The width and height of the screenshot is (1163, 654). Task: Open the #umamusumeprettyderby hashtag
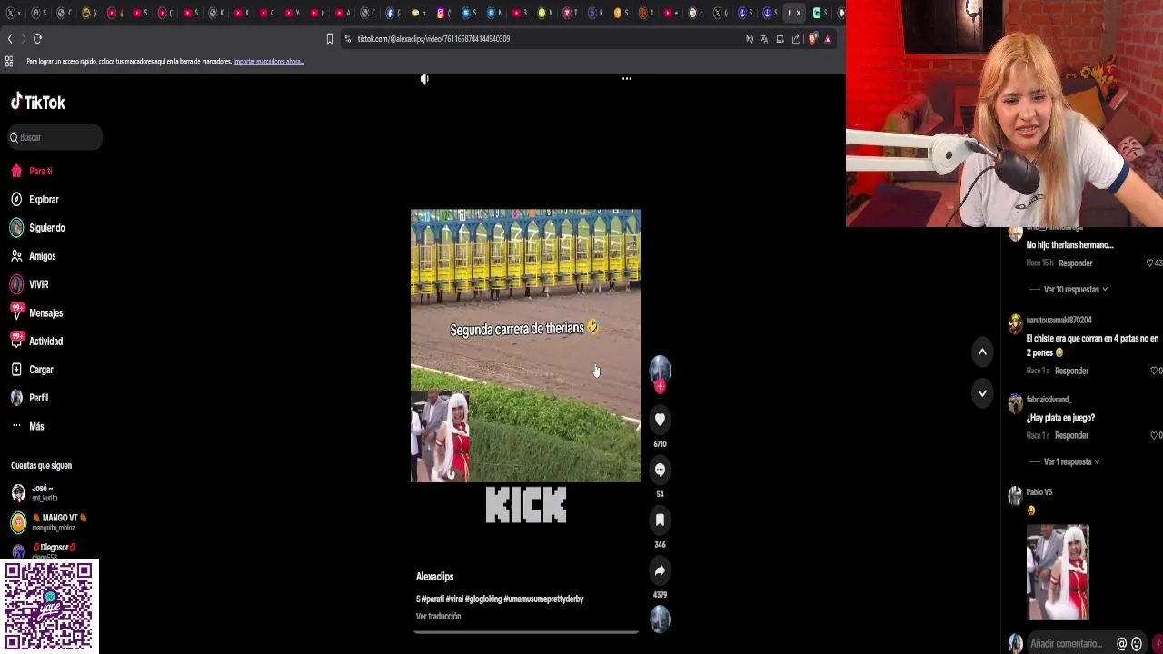pos(543,599)
